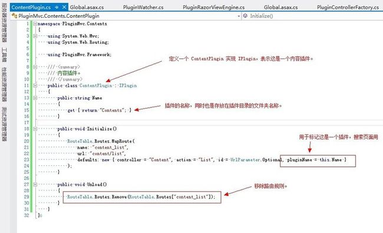Click the ContentPlugin class name on line 11
This screenshot has width=383, height=233.
coord(95,86)
